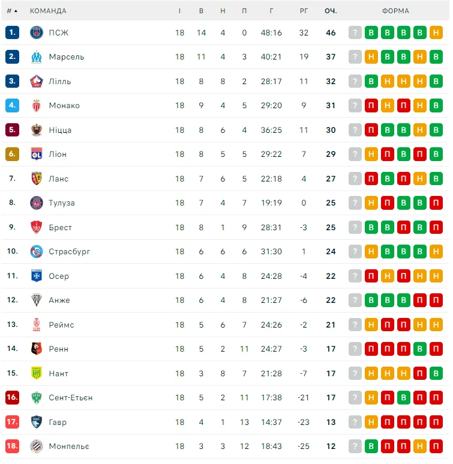The width and height of the screenshot is (453, 464).
Task: Open the Сент-Етьєн team link
Action: (71, 397)
